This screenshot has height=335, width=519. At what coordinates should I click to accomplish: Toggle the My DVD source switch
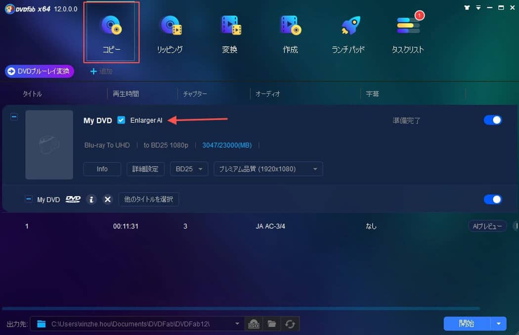click(x=492, y=199)
